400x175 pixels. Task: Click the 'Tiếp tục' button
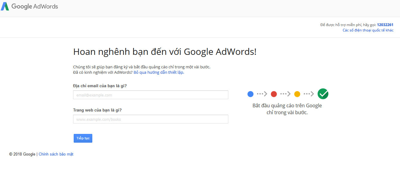click(83, 138)
